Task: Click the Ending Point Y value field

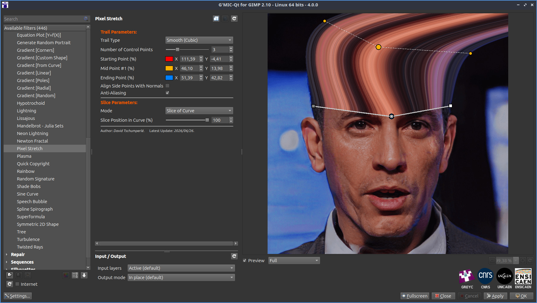Action: (x=219, y=78)
